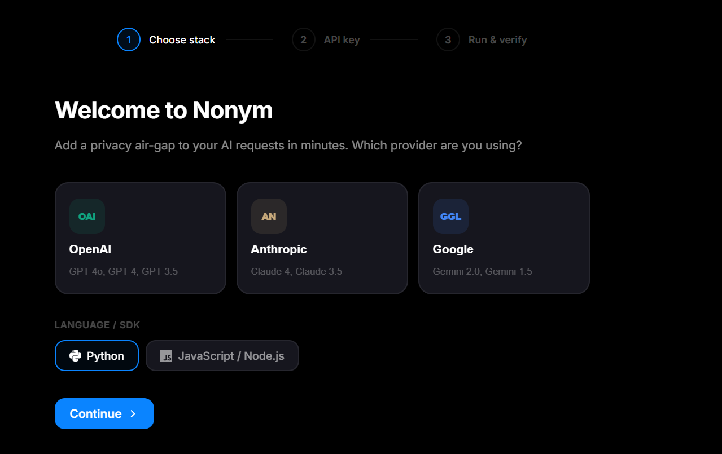Click the JS logo on the Node.js option

click(x=165, y=355)
